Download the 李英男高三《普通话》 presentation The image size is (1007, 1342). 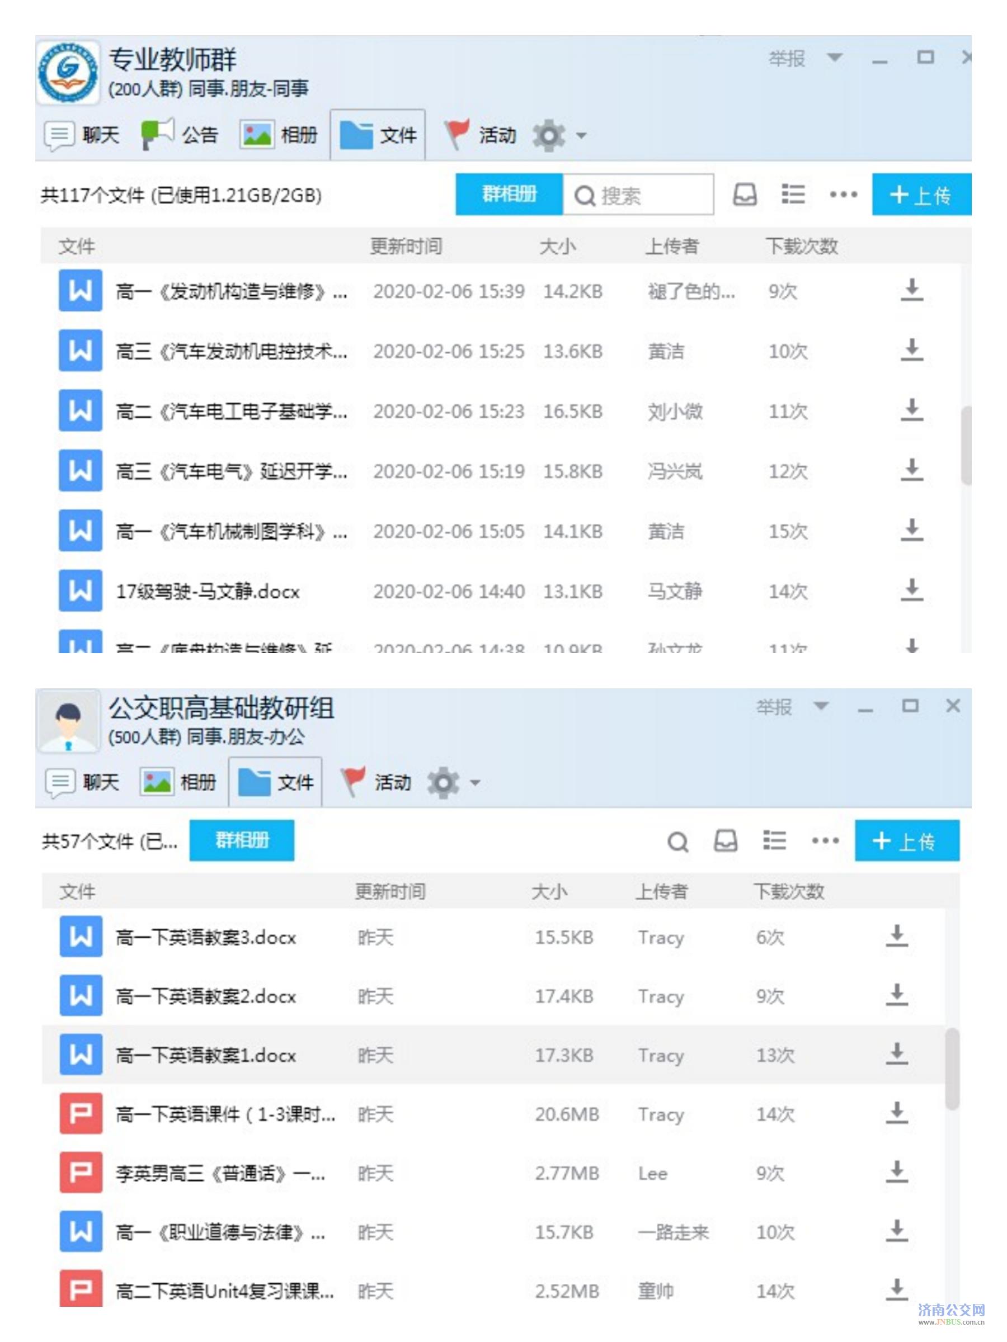click(896, 1172)
